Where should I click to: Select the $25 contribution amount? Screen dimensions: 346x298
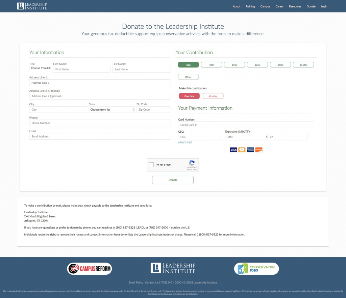[189, 65]
